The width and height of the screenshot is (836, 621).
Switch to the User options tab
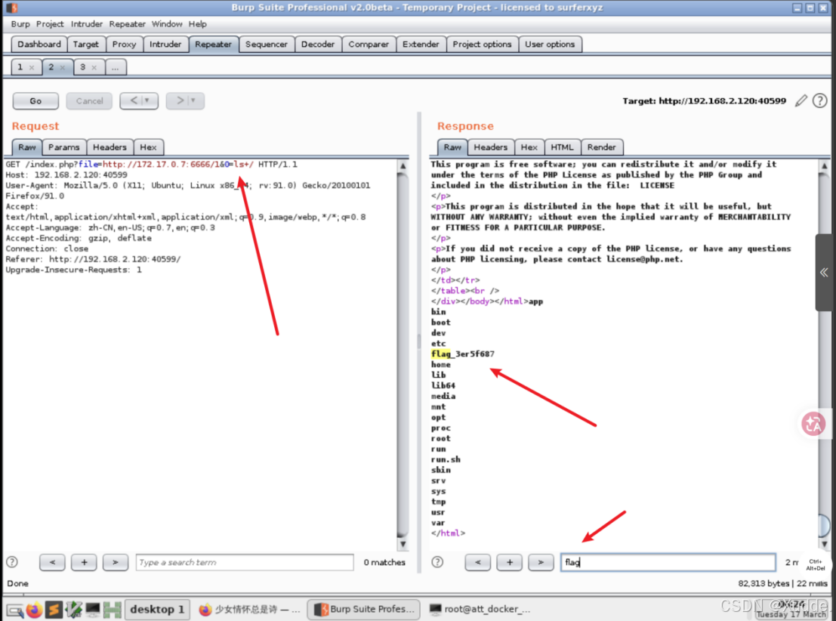(x=550, y=45)
